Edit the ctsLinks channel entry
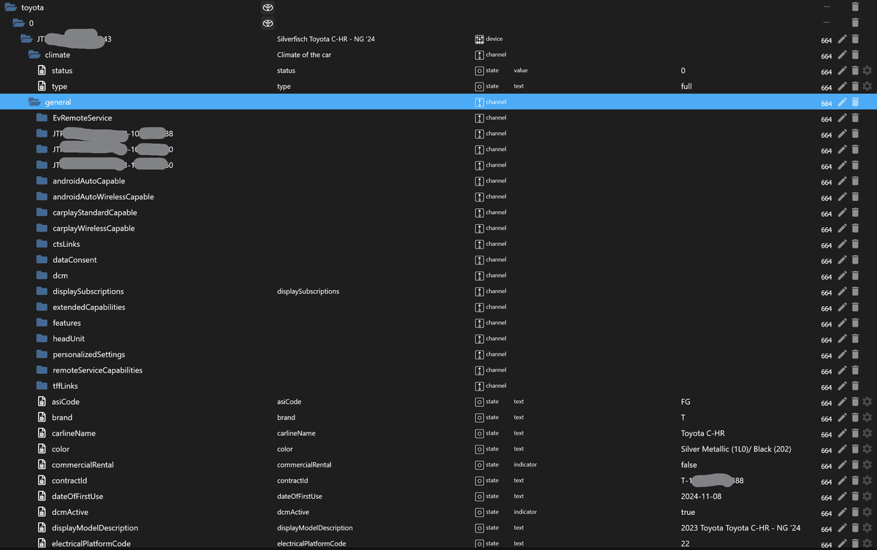877x550 pixels. coord(842,244)
